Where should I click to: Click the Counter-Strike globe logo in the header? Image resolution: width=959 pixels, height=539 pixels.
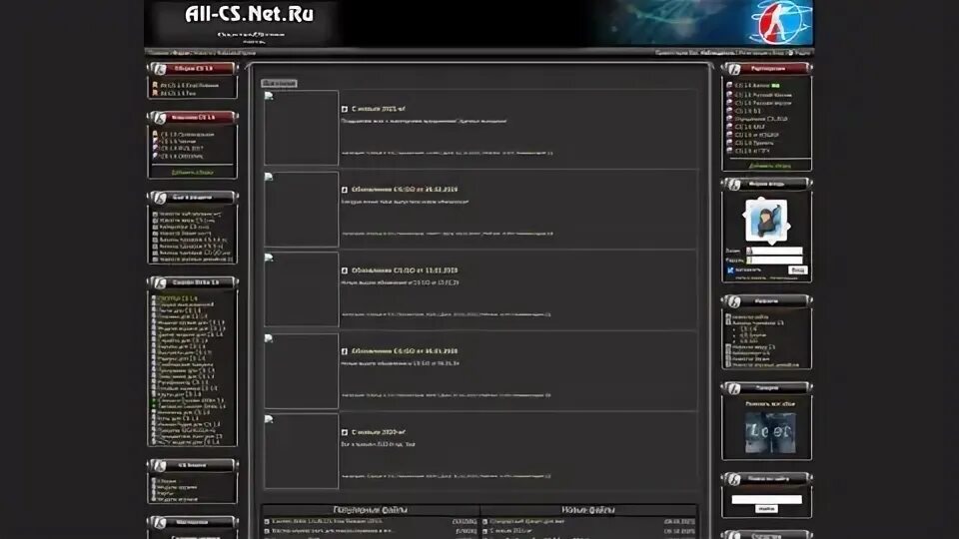(x=780, y=22)
